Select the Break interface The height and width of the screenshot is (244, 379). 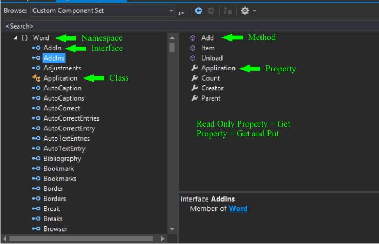pyautogui.click(x=51, y=209)
